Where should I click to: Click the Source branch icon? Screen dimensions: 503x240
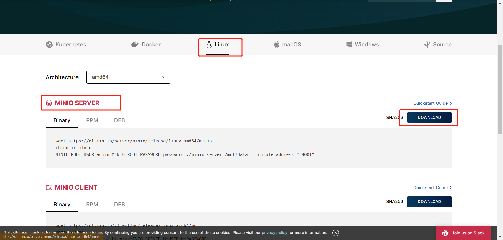click(427, 44)
